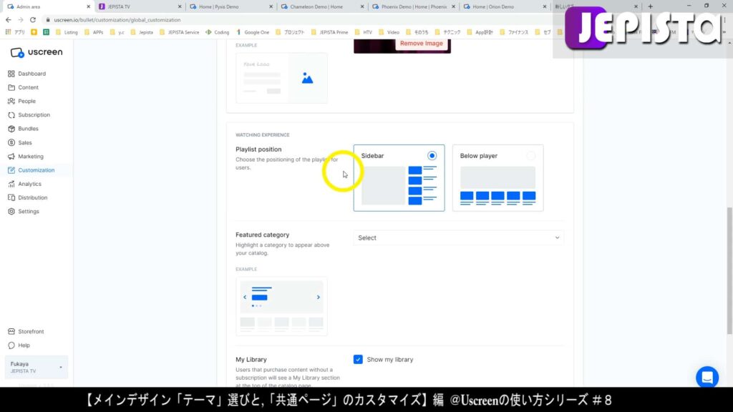Open the Google One bookmark

coord(253,32)
